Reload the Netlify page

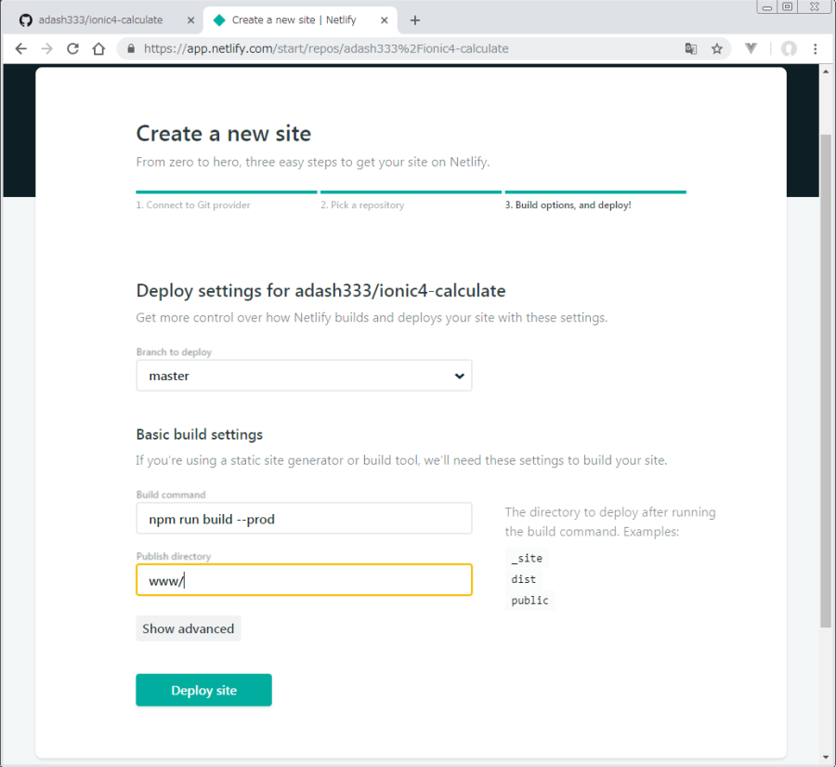pos(72,48)
